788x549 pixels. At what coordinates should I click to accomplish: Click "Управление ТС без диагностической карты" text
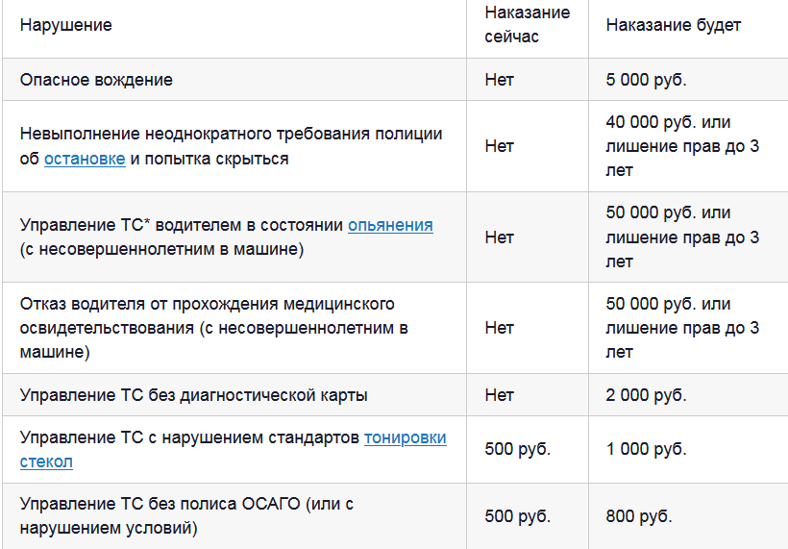click(x=194, y=395)
